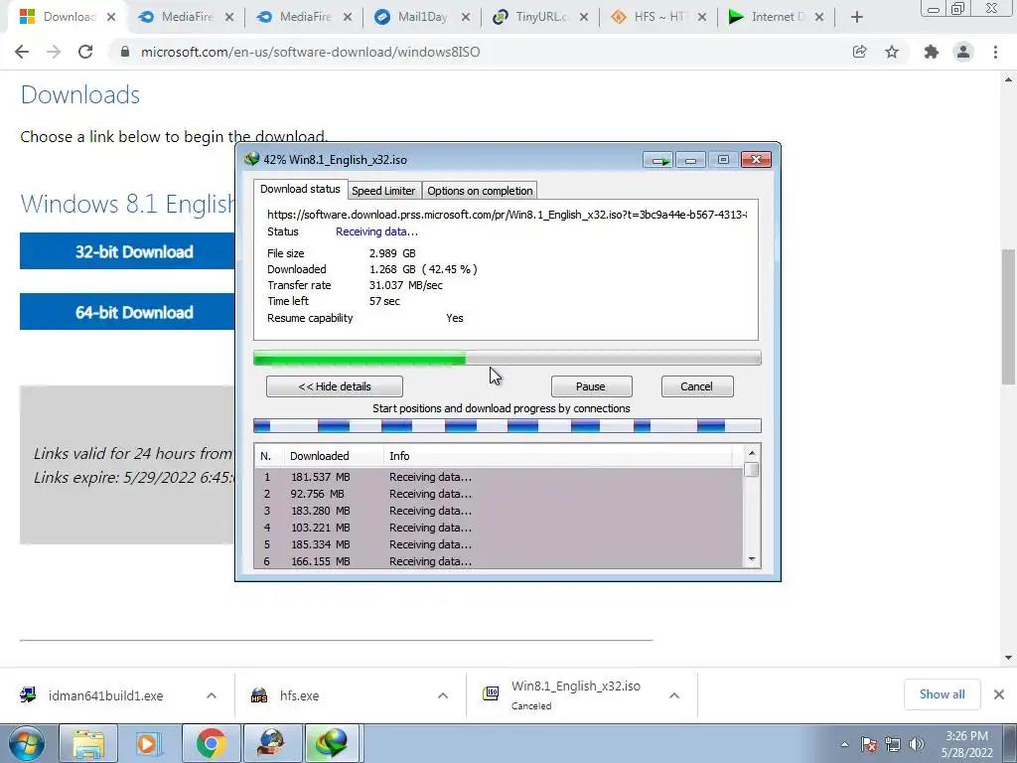Open the Chrome extensions puzzle icon
Viewport: 1017px width, 763px height.
[932, 52]
